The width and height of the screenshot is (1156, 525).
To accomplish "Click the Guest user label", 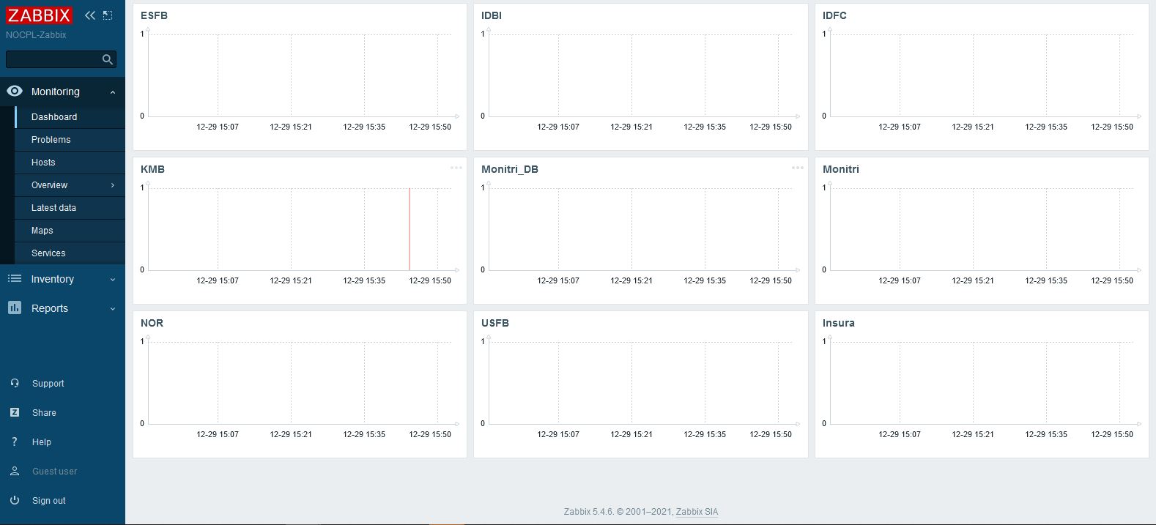I will point(55,472).
